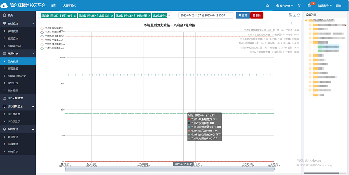Click the blue 查询 search button

243,15
